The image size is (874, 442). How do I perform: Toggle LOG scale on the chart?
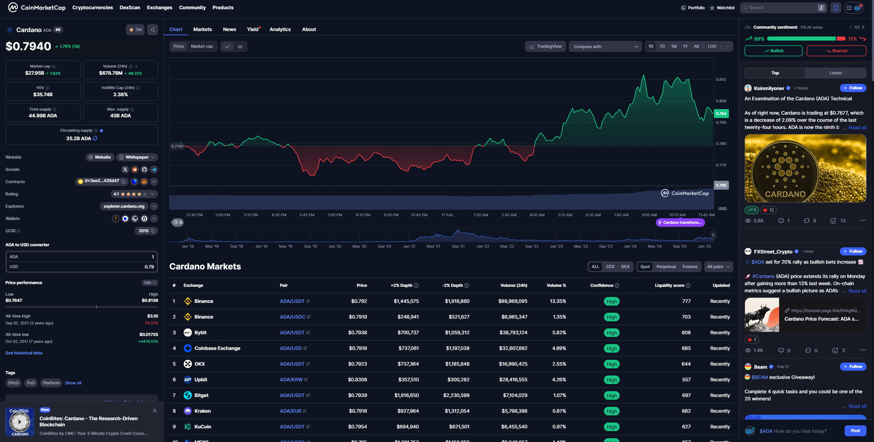[x=712, y=46]
